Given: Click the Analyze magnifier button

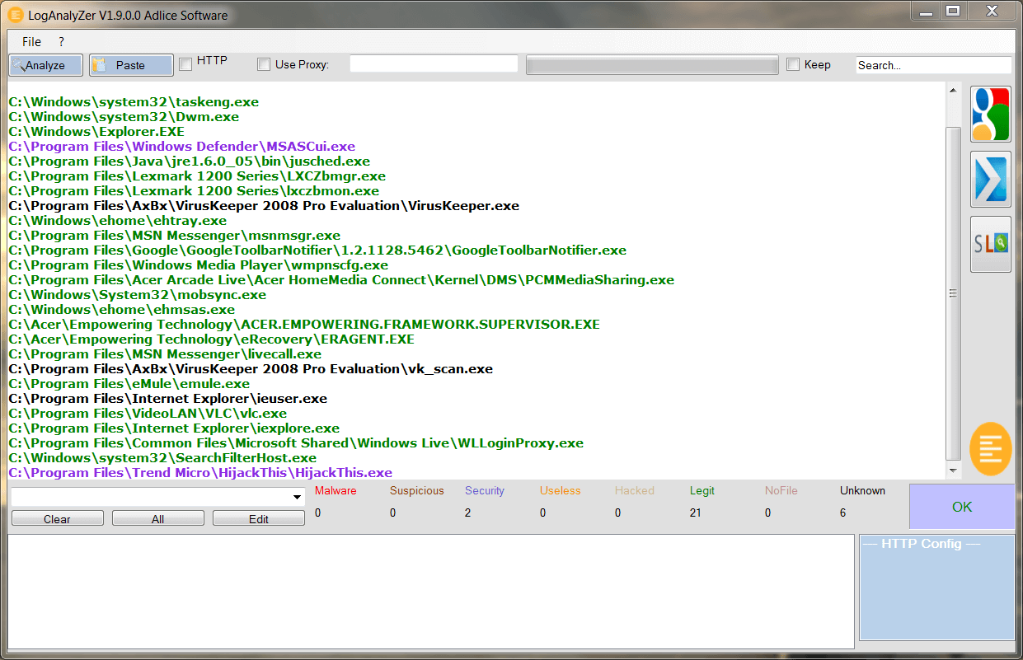Looking at the screenshot, I should click(x=45, y=65).
